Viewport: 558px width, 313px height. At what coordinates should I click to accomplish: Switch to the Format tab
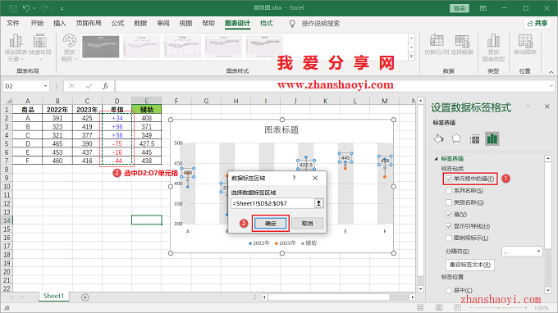click(x=266, y=23)
